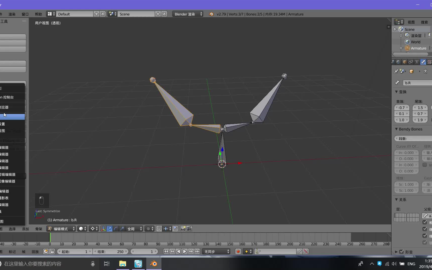Jump to the last frame of timeline
The image size is (432, 270).
pos(197,251)
